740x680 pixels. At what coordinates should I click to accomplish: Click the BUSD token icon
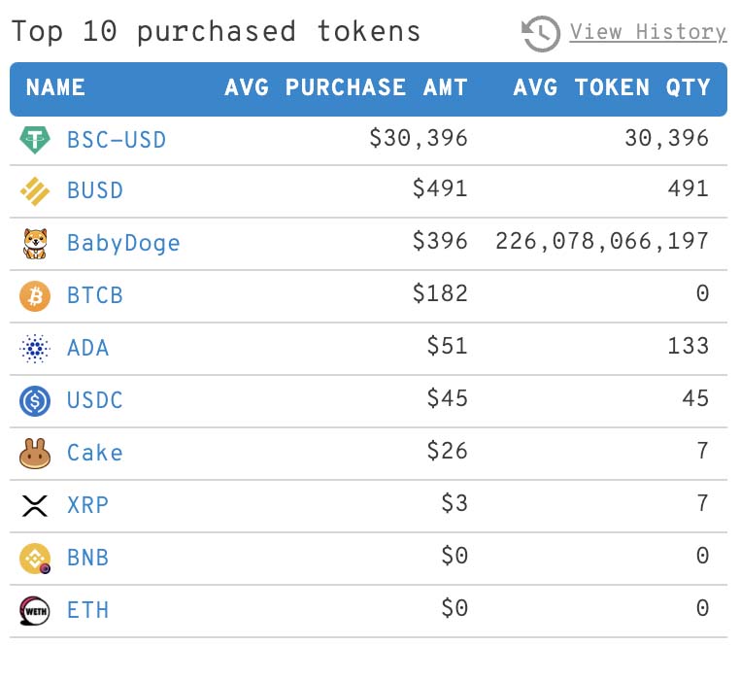click(34, 191)
